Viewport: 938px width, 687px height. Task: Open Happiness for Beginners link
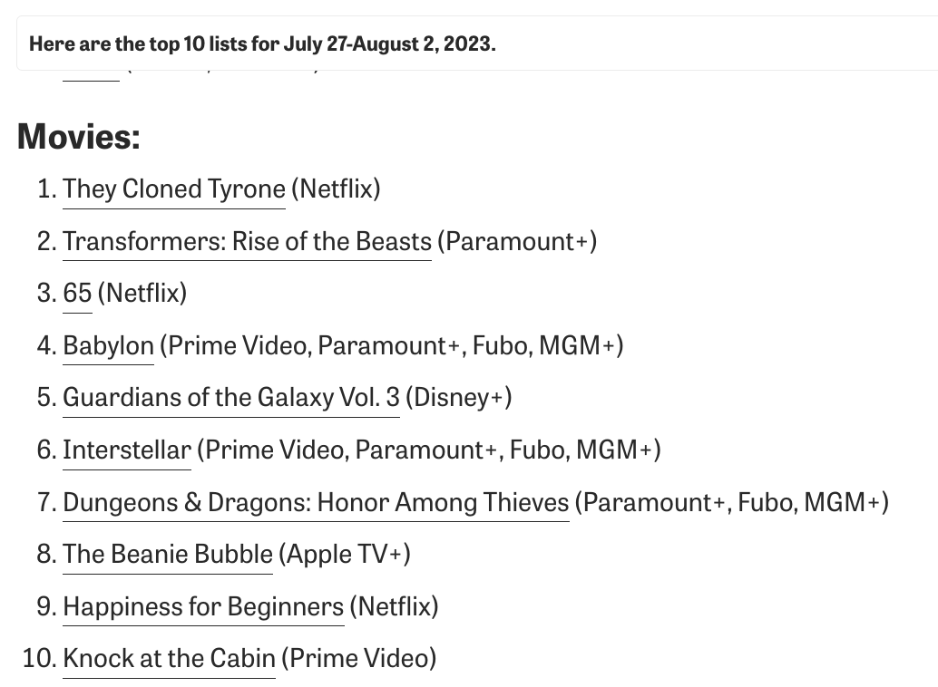tap(203, 606)
